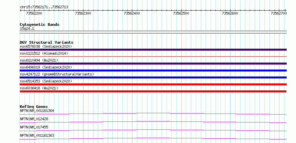Image resolution: width=296 pixels, height=143 pixels.
Task: Open transcript NPTN|NM_001161364 label
Action: click(37, 111)
